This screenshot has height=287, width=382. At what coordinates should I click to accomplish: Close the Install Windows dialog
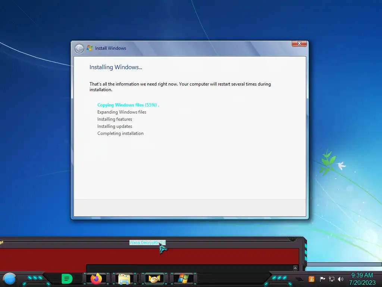pos(299,43)
